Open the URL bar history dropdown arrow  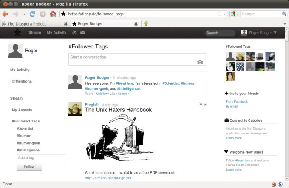(x=224, y=14)
